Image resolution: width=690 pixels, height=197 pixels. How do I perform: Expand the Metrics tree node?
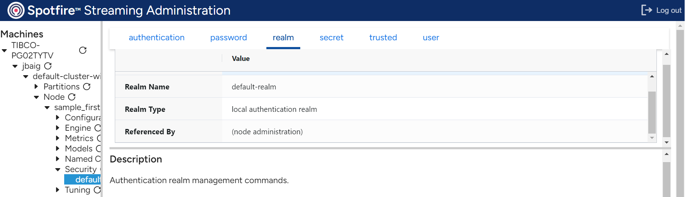58,138
